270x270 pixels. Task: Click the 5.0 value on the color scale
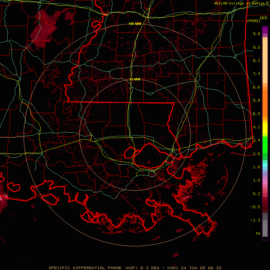click(256, 114)
